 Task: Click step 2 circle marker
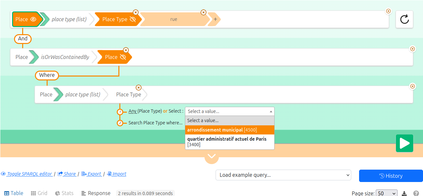[120, 123]
